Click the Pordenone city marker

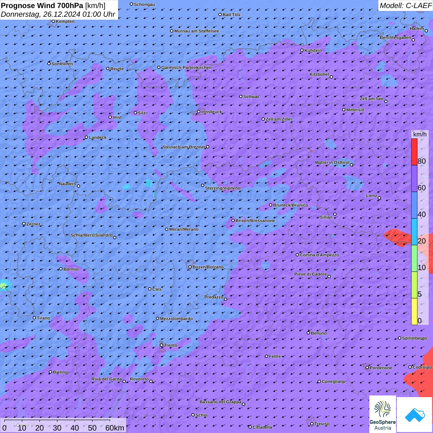[367, 368]
